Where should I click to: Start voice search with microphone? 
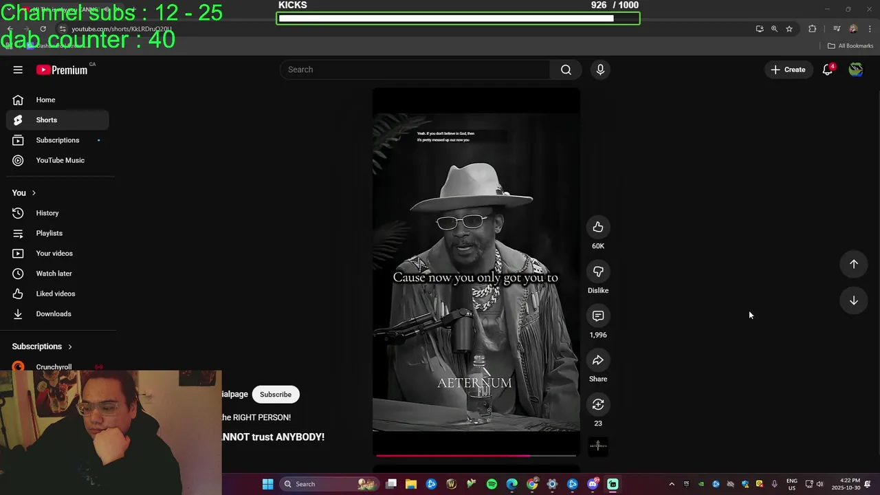coord(600,69)
